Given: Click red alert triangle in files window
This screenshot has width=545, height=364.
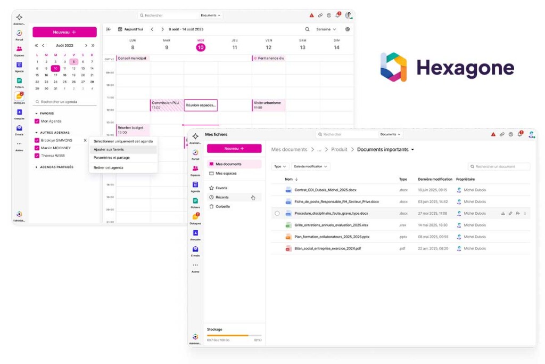Looking at the screenshot, I should click(x=493, y=134).
